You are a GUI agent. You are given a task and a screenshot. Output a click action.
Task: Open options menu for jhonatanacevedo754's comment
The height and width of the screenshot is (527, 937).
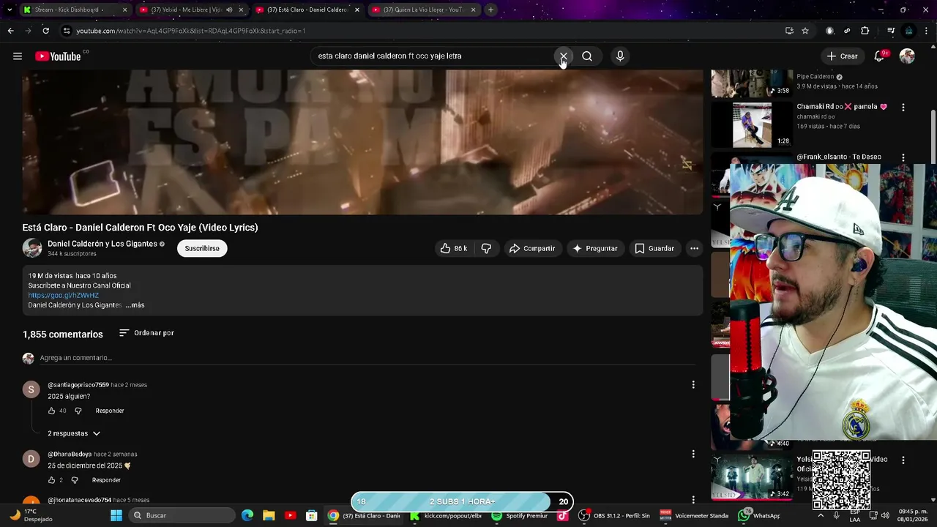(x=693, y=500)
